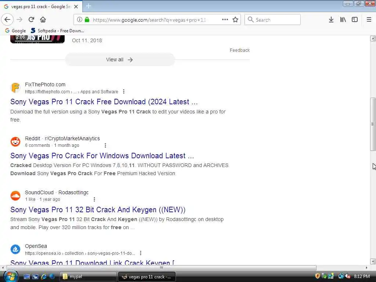
Task: Click the 8:12 PM clock
Action: 362,276
